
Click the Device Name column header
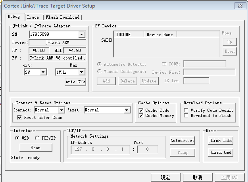(x=160, y=34)
